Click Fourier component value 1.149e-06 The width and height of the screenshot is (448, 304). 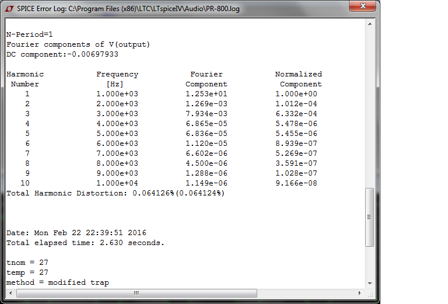click(206, 183)
